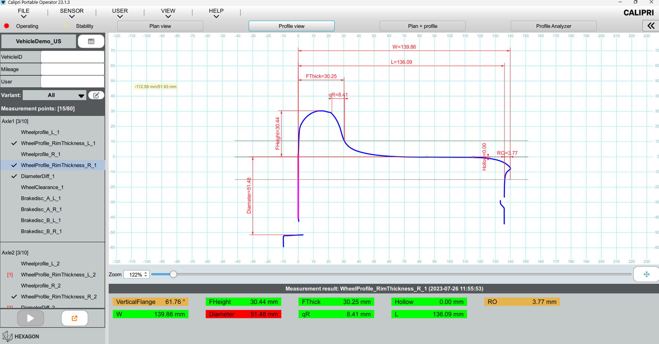
Task: Click the Stability status indicator
Action: [67, 26]
